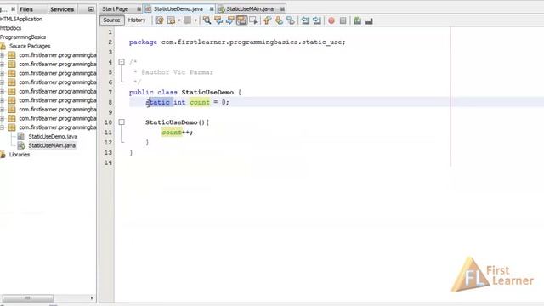This screenshot has height=306, width=544.
Task: Close the Start Page tab
Action: coord(139,9)
